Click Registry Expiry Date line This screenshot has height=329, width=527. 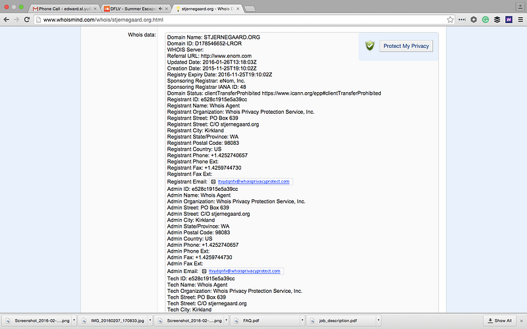tap(219, 74)
